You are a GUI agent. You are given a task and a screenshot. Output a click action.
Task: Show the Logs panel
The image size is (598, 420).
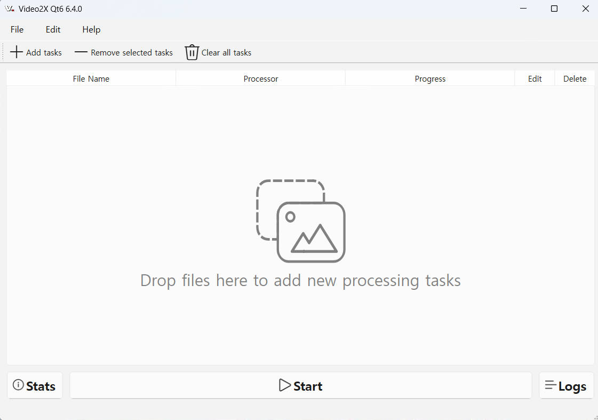(x=567, y=386)
